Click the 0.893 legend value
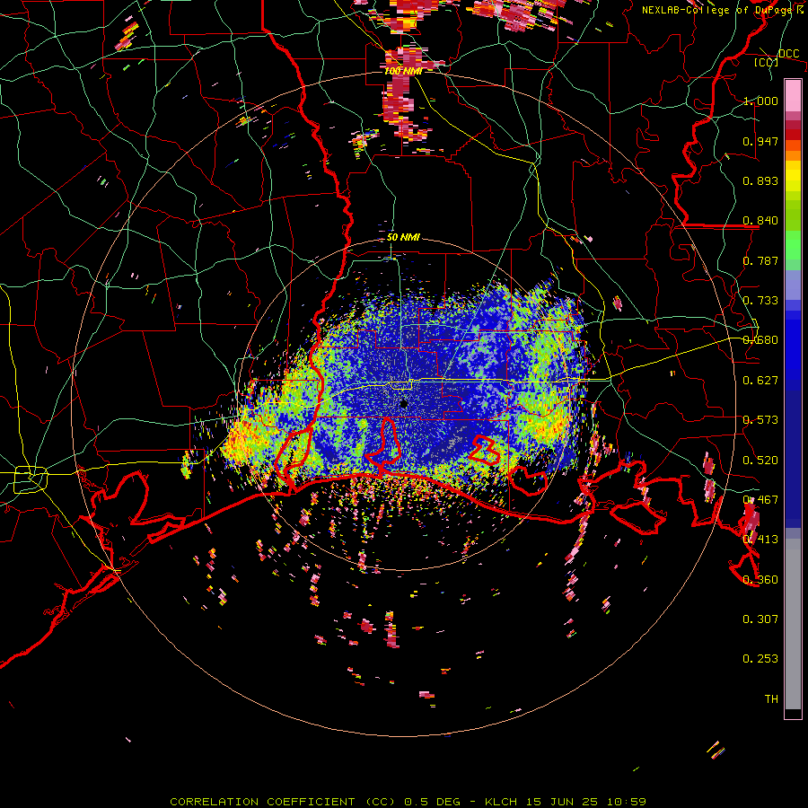Viewport: 808px width, 808px height. pyautogui.click(x=760, y=180)
